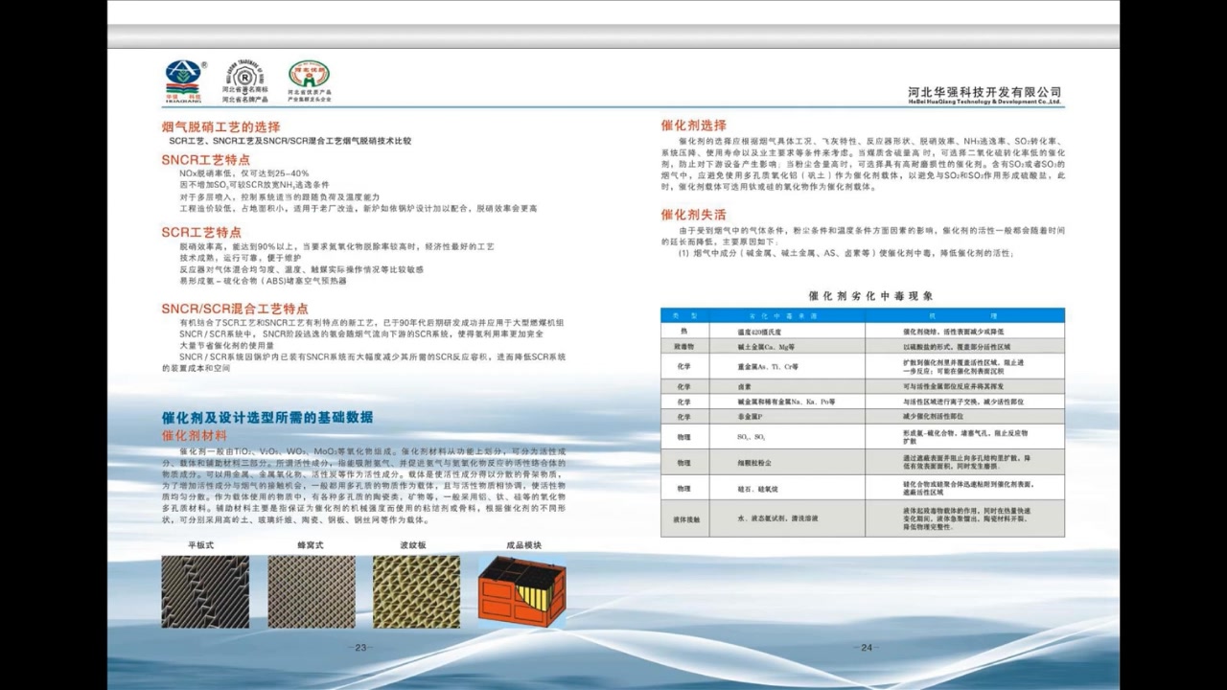Click the label 成品模块
The height and width of the screenshot is (690, 1227).
coord(523,545)
